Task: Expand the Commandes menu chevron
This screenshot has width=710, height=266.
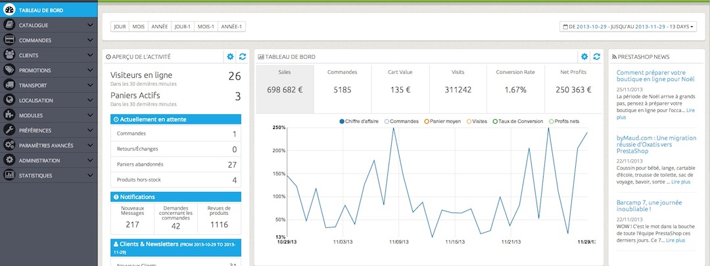Action: [90, 40]
